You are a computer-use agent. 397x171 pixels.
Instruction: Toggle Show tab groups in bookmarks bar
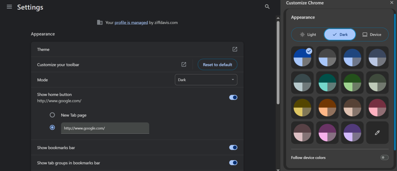pyautogui.click(x=233, y=162)
